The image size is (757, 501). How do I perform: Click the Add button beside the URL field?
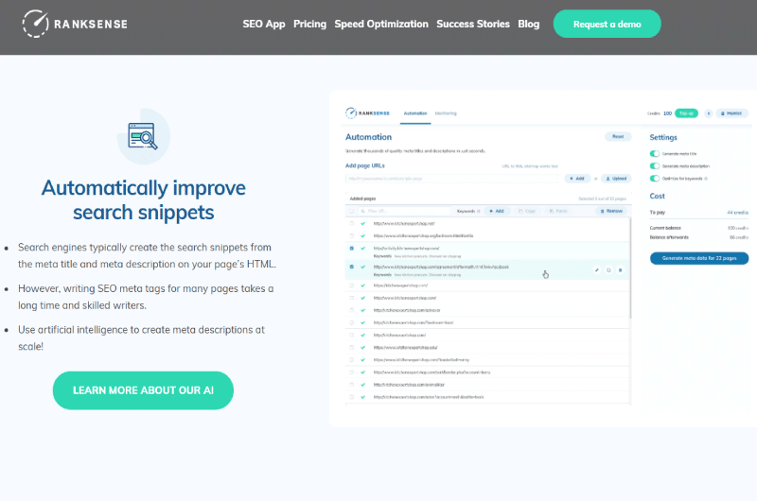click(577, 179)
